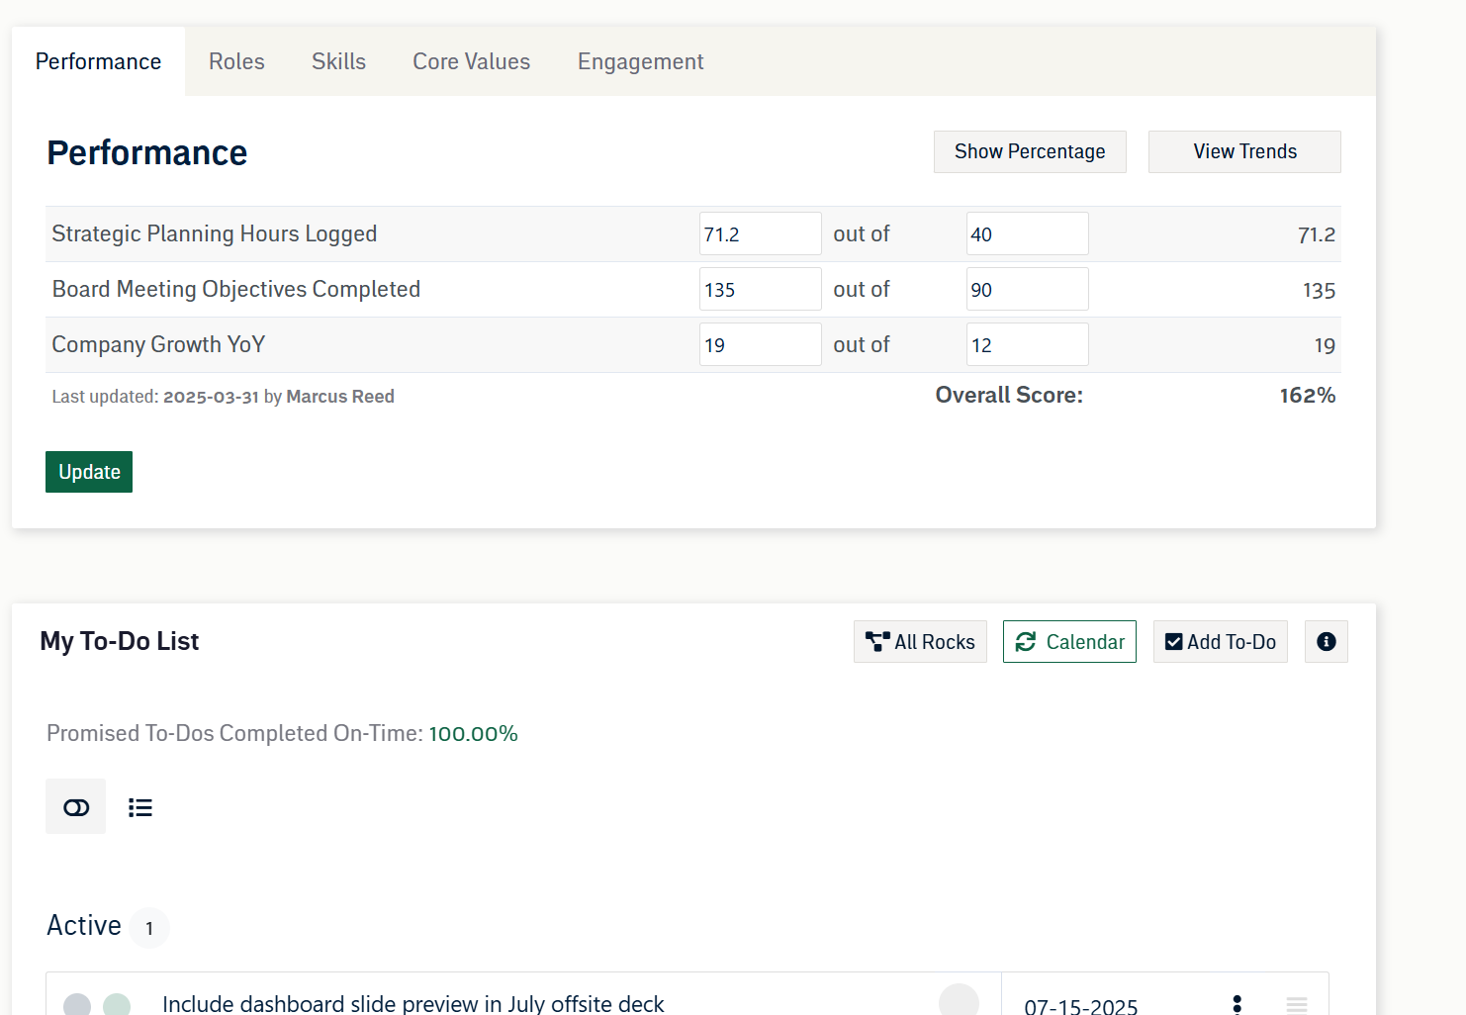Open the three-dot menu on the dashboard slide to-do
Image resolution: width=1466 pixels, height=1015 pixels.
pos(1237,1004)
